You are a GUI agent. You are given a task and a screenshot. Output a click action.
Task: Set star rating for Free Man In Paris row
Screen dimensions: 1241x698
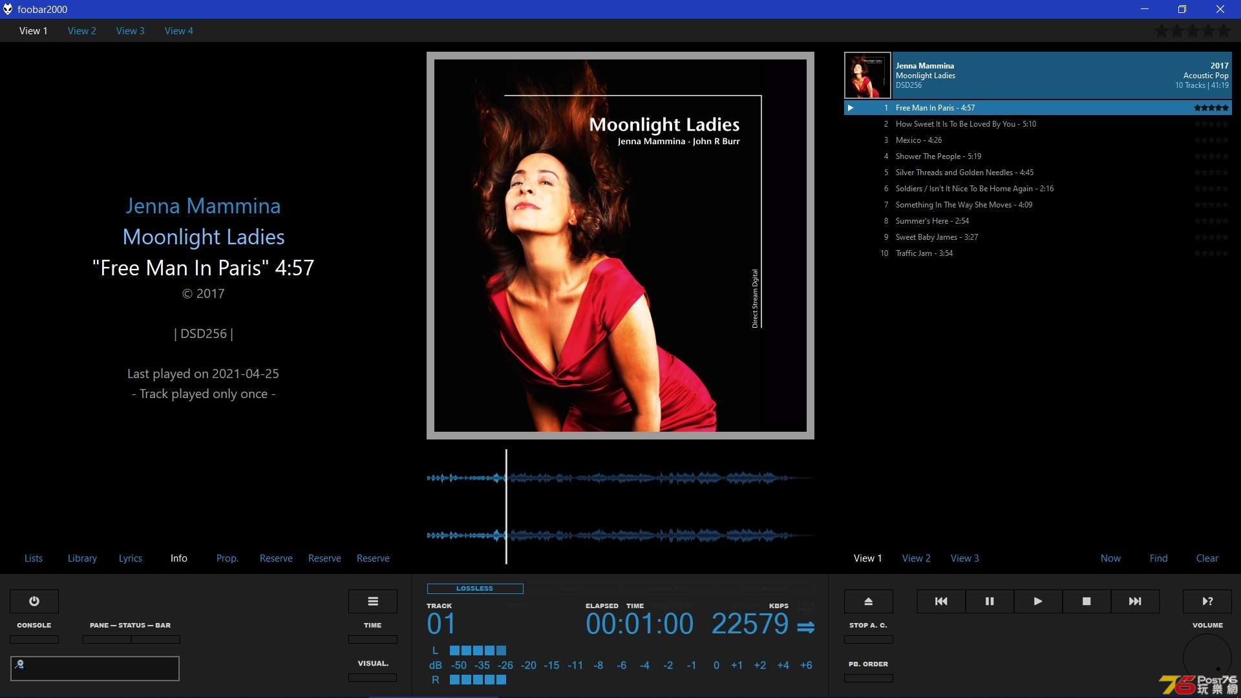click(1211, 108)
